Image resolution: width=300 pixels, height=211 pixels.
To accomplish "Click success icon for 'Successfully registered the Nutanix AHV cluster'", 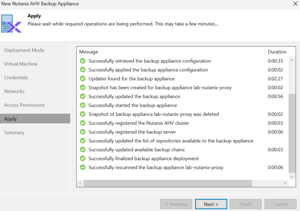I will (x=83, y=123).
